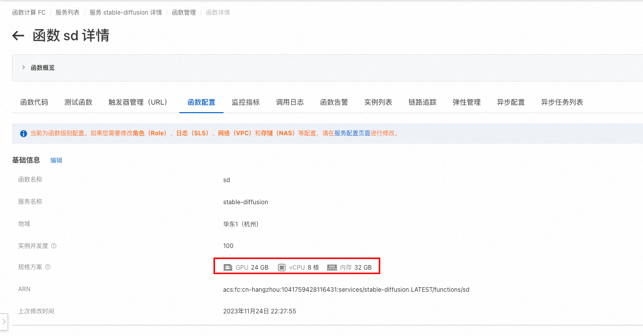643x336 pixels.
Task: Click the 地域 label
Action: click(24, 224)
